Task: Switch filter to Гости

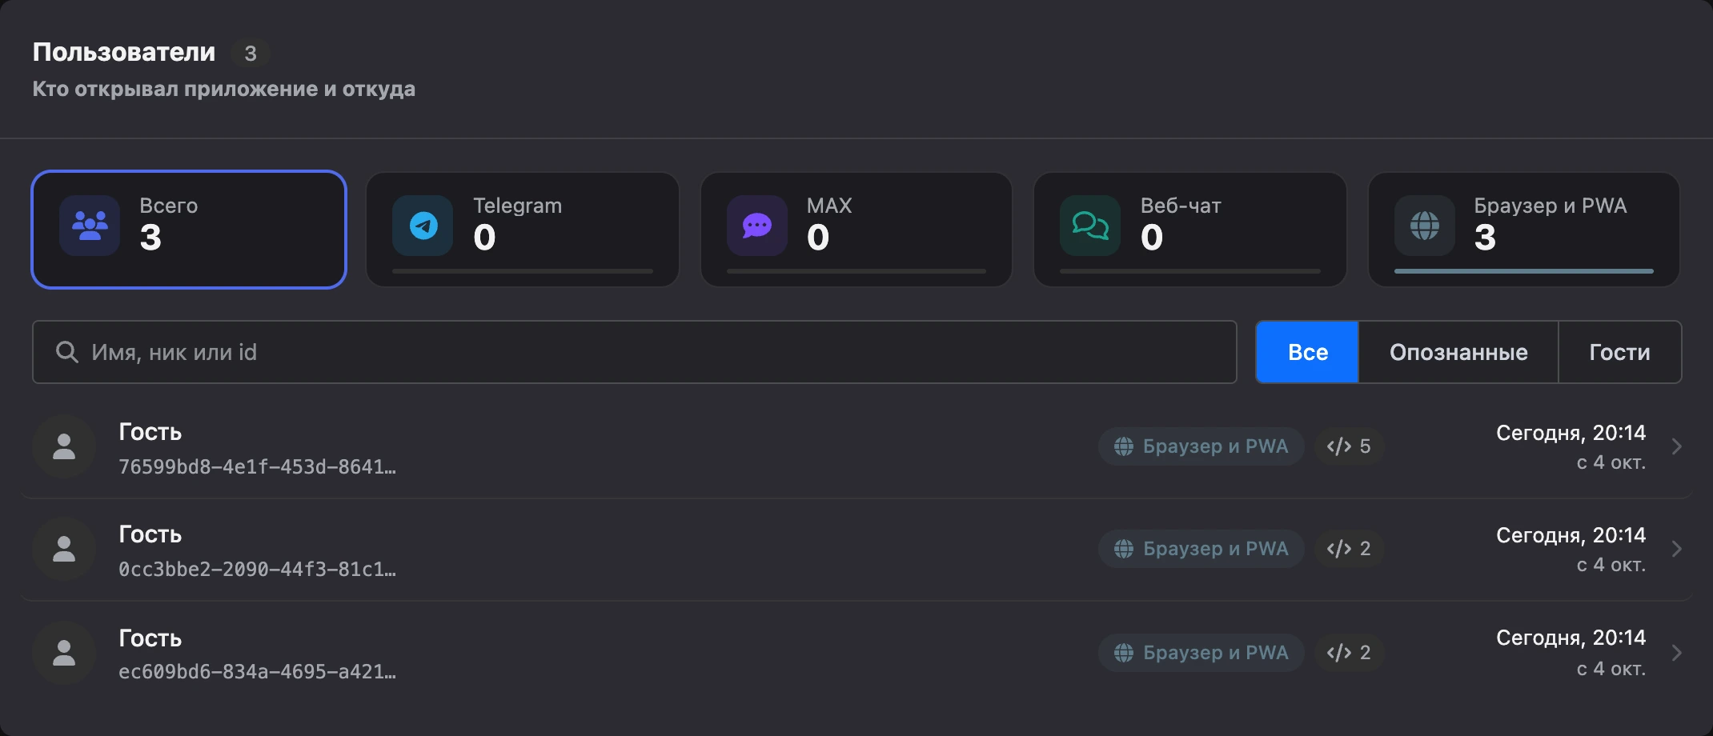Action: [x=1620, y=352]
